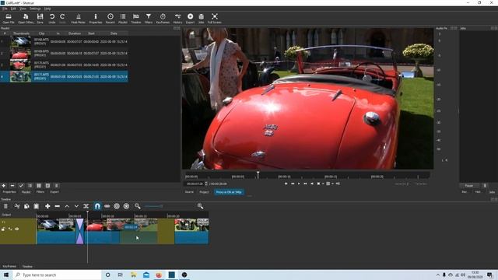
Task: Open Export from the main toolbar
Action: (190, 19)
